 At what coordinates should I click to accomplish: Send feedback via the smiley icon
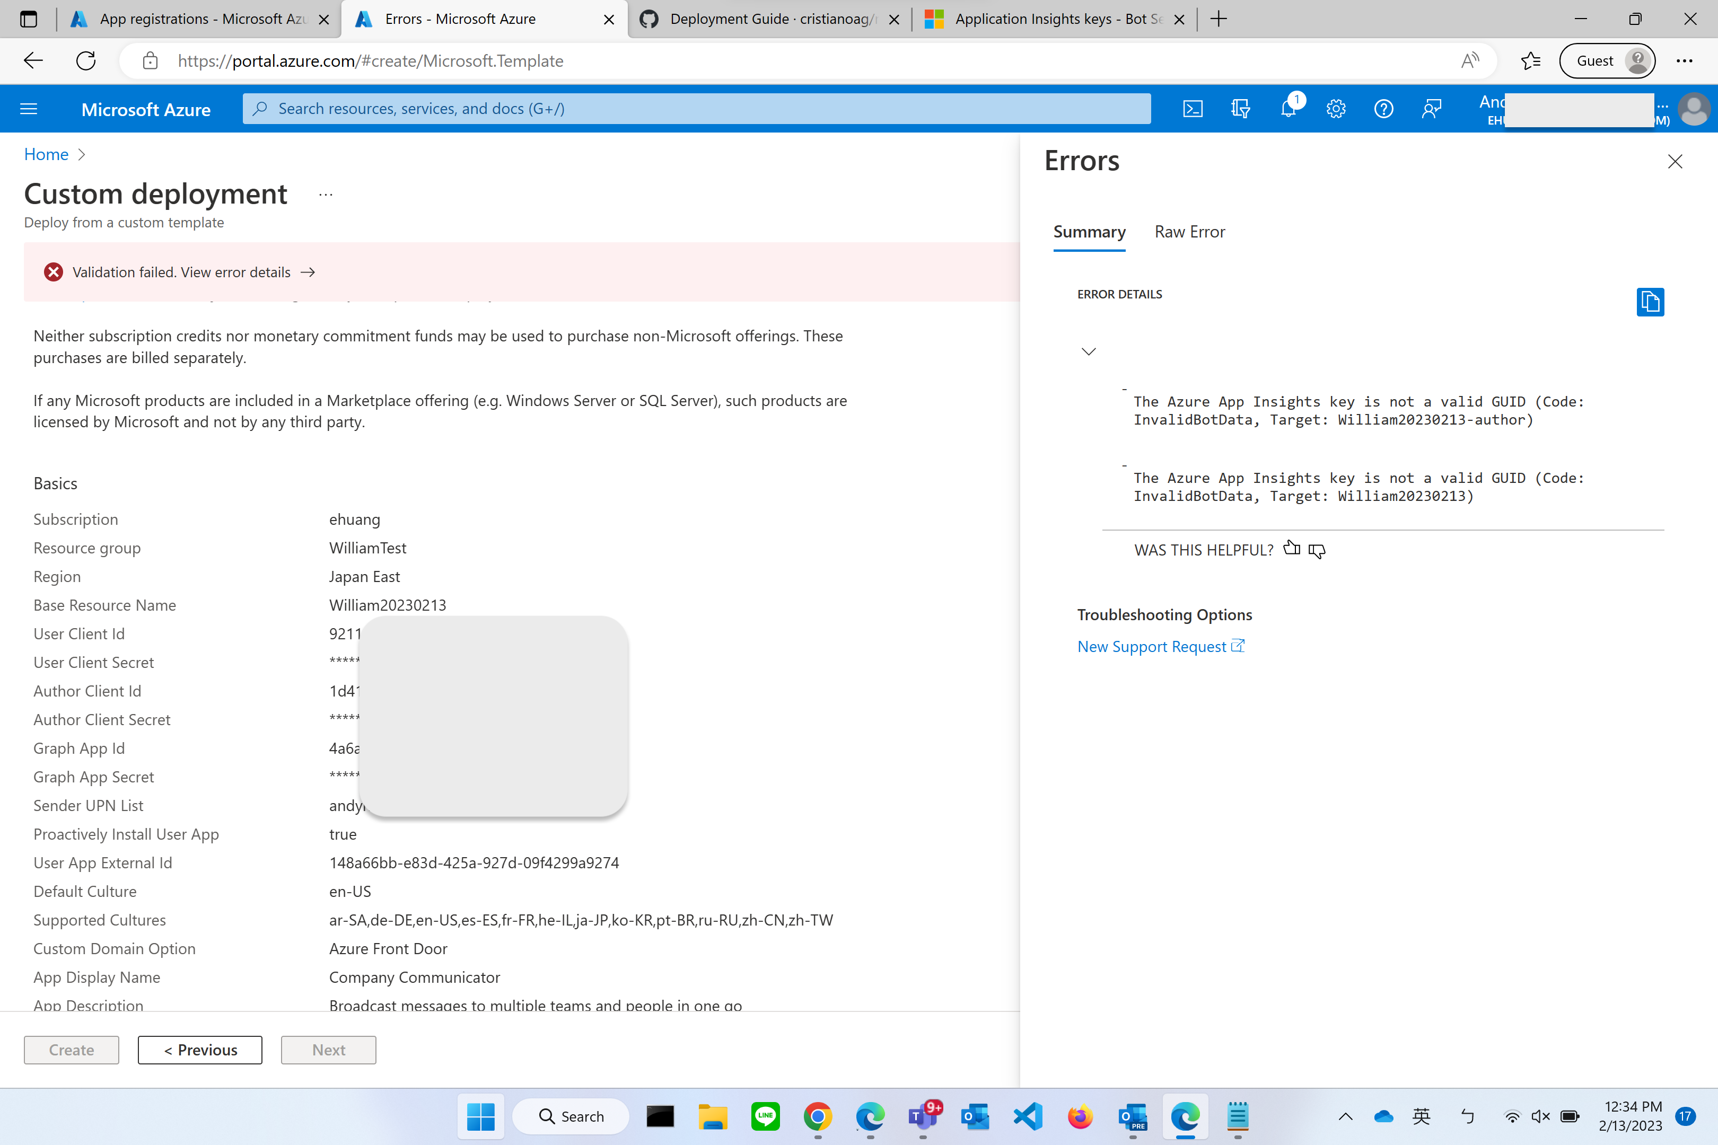[1431, 108]
